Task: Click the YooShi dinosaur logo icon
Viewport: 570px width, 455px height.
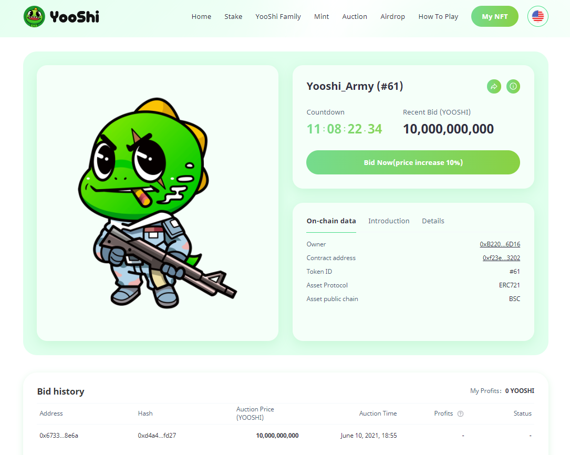Action: click(34, 16)
